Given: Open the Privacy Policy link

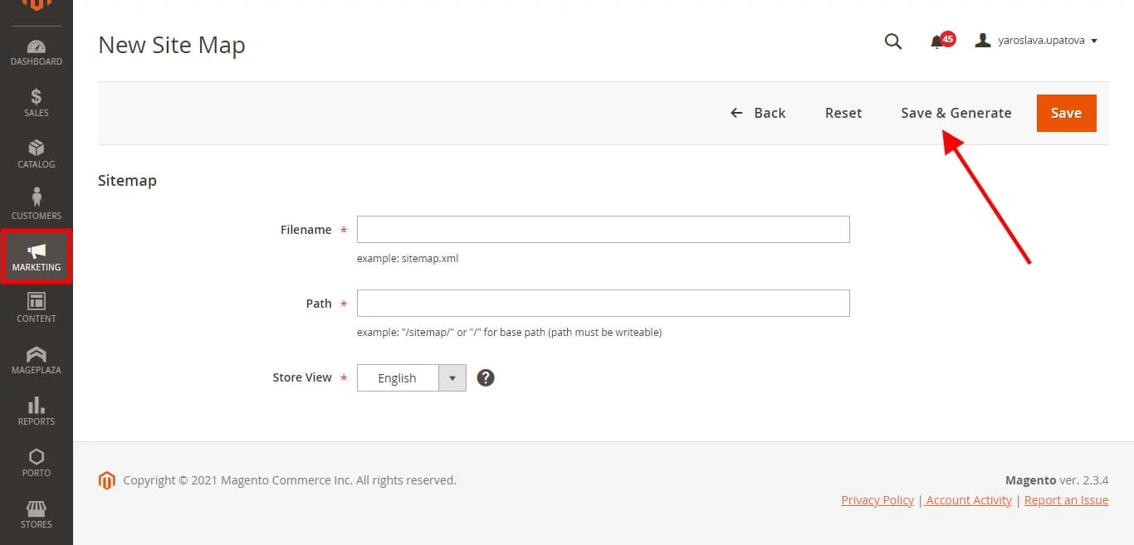Looking at the screenshot, I should [x=877, y=499].
